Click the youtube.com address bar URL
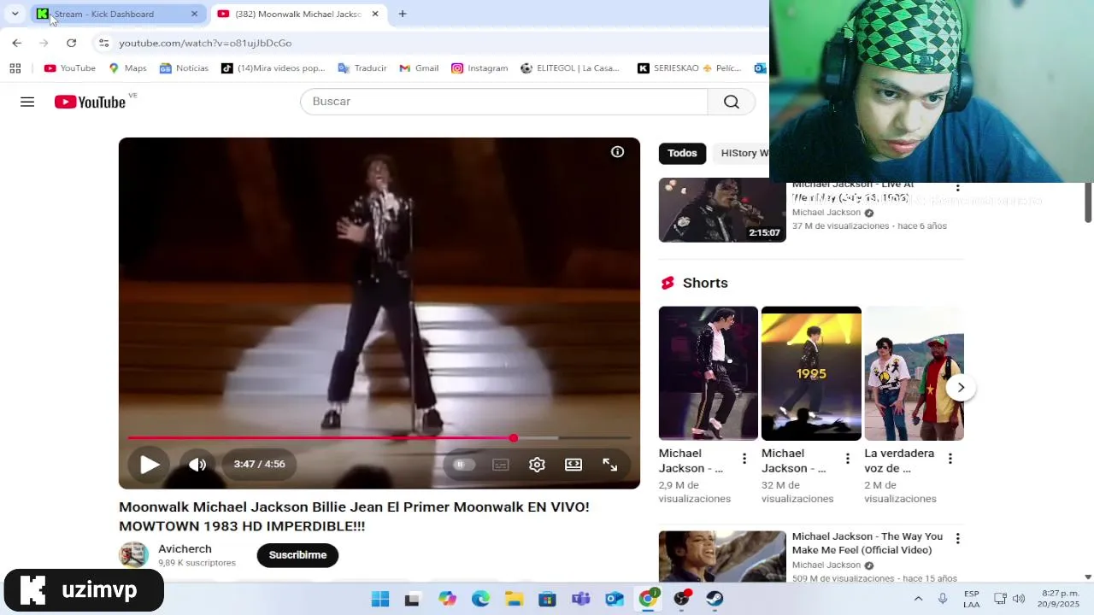This screenshot has height=615, width=1094. point(205,43)
